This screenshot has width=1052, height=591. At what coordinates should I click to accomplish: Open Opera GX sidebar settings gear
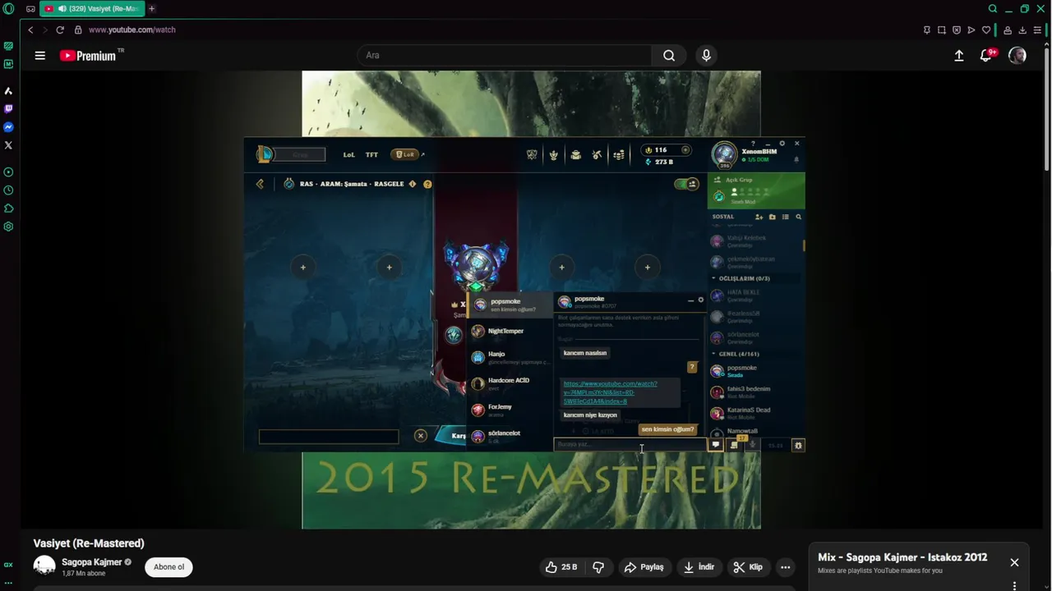[x=8, y=227]
